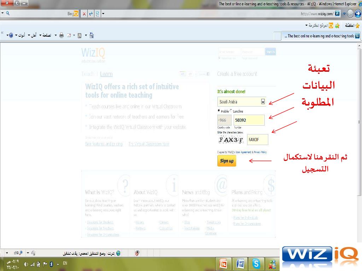Open the Page (الصفحة) menu

point(45,35)
